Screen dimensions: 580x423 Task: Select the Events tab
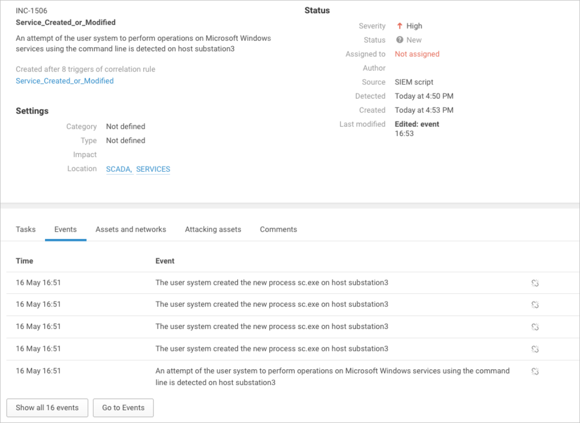(x=65, y=229)
